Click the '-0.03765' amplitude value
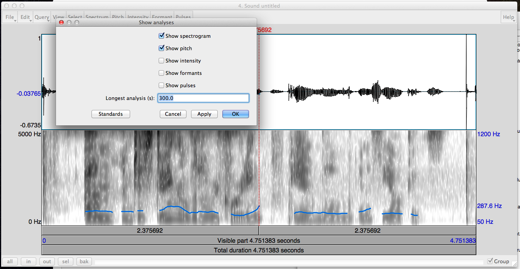Screen dimensions: 520x269 (x=29, y=93)
